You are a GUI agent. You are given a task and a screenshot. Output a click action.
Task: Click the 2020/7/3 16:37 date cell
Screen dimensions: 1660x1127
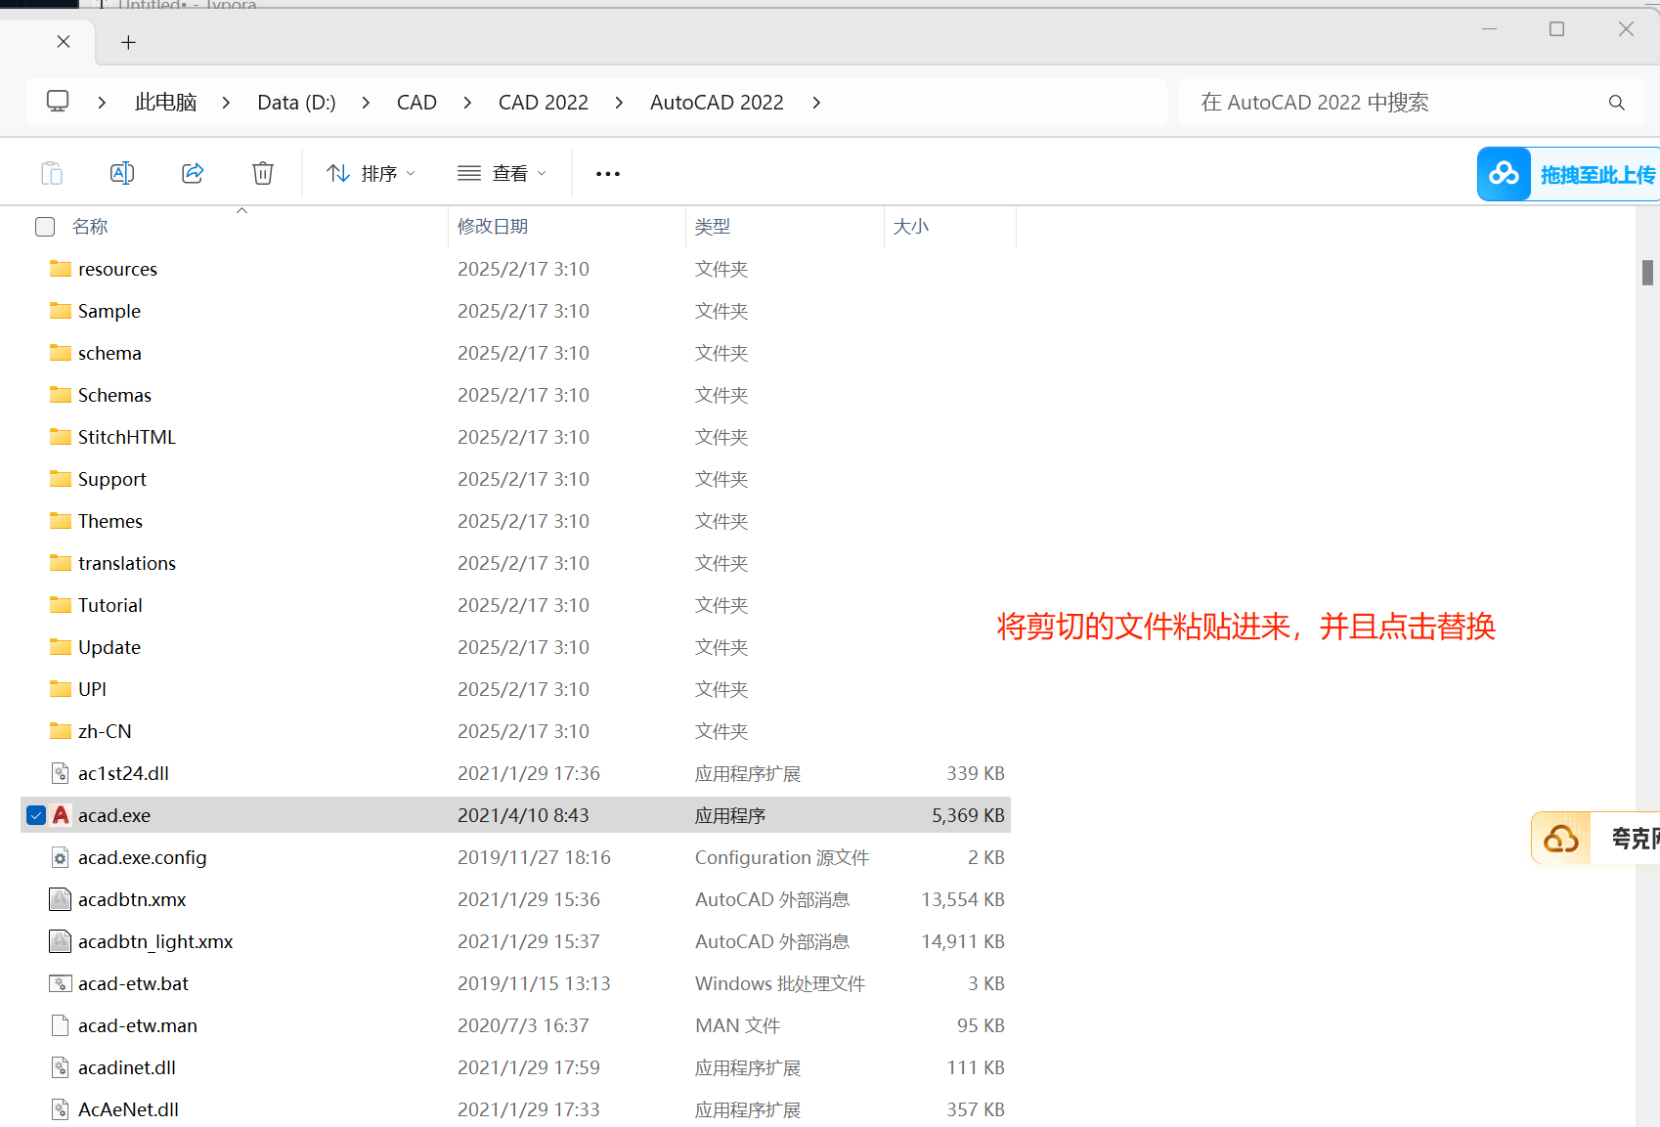(523, 1025)
